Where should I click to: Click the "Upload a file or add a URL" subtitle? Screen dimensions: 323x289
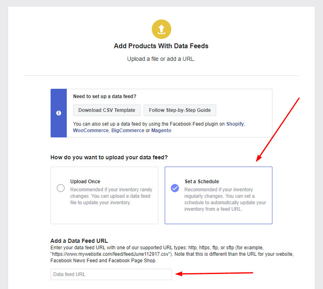click(161, 59)
